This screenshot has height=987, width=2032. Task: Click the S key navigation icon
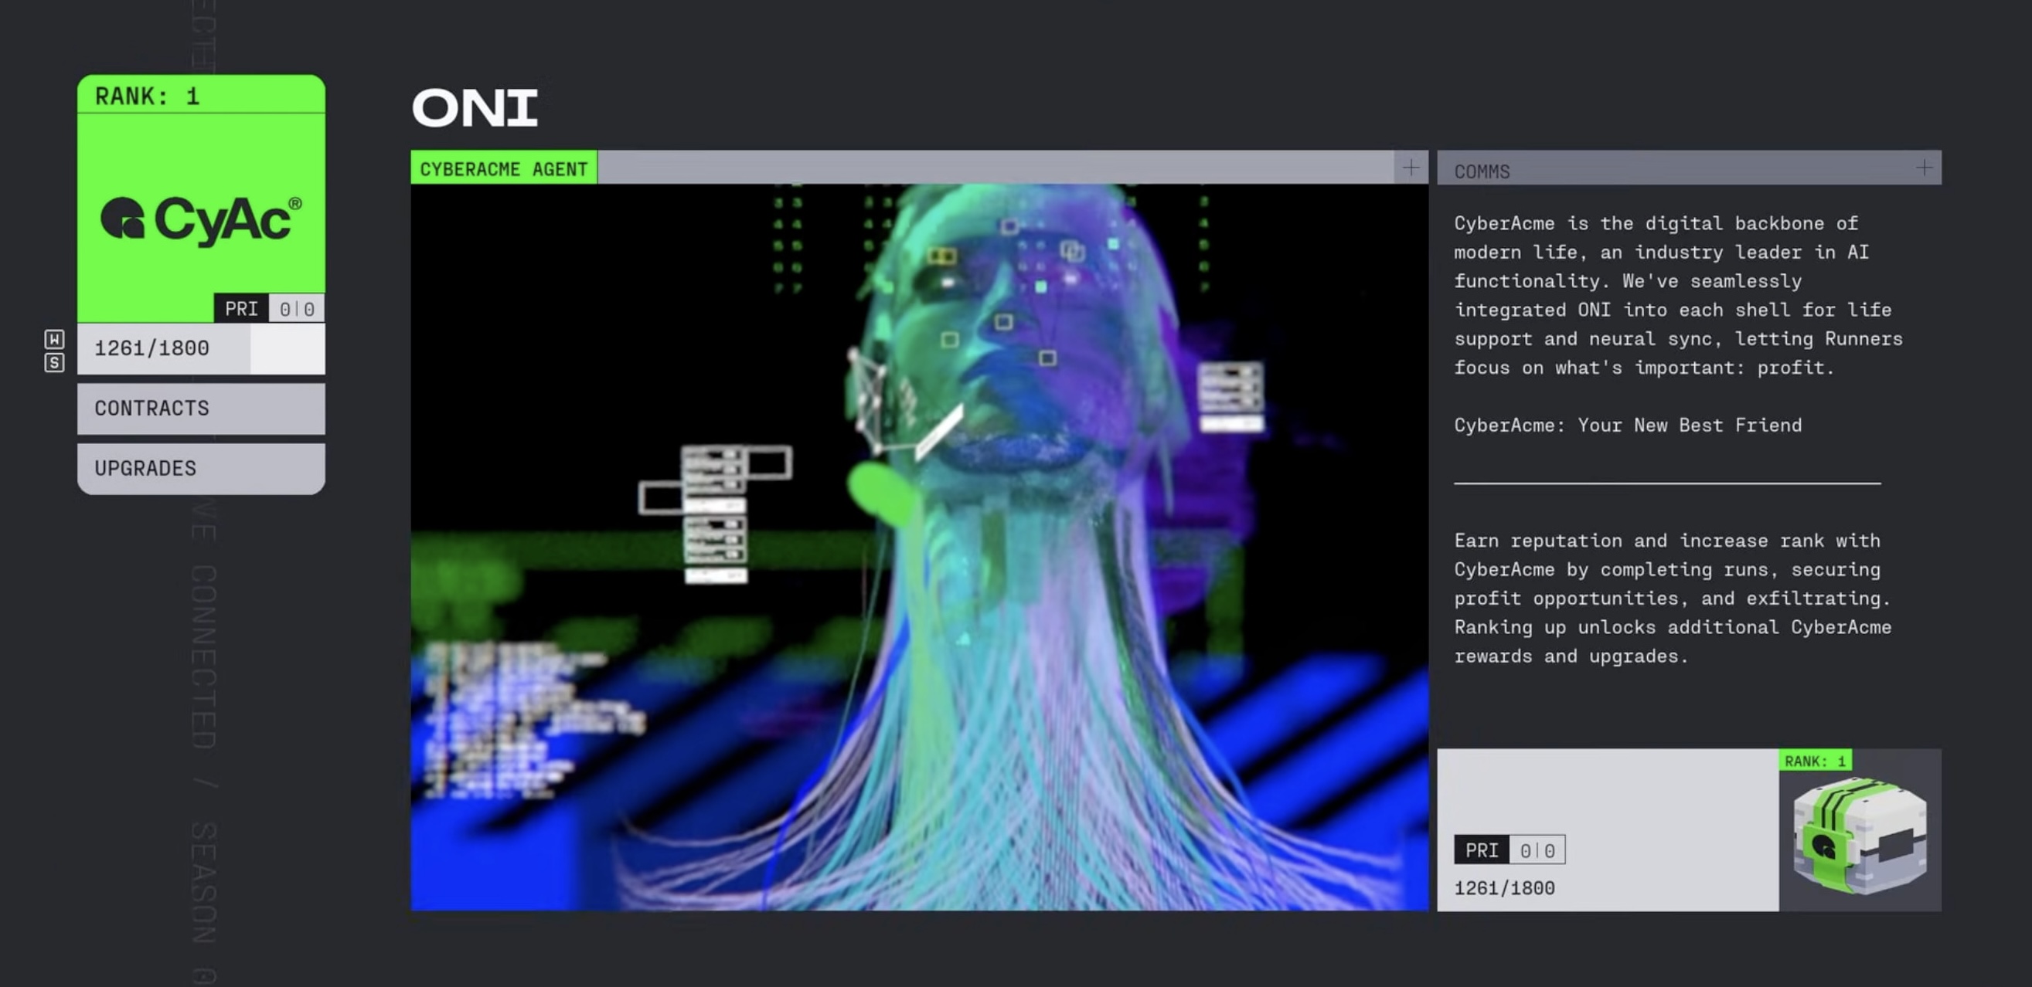click(x=54, y=364)
